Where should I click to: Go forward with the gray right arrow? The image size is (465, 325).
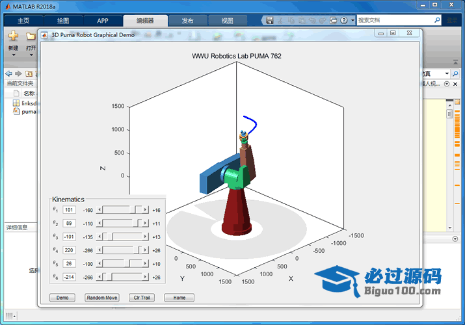pyautogui.click(x=18, y=73)
